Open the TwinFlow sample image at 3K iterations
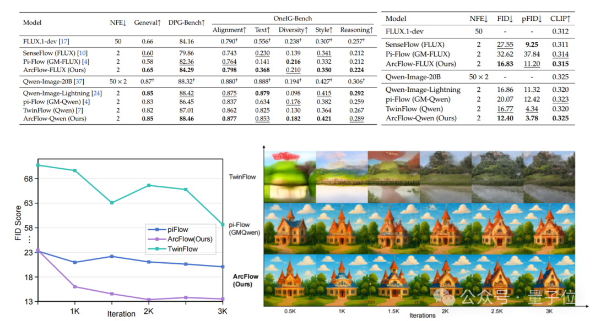 [549, 177]
